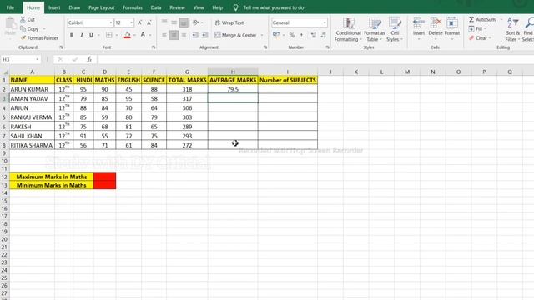Expand the Clipboard dialog launcher
The width and height of the screenshot is (534, 300).
coord(61,47)
